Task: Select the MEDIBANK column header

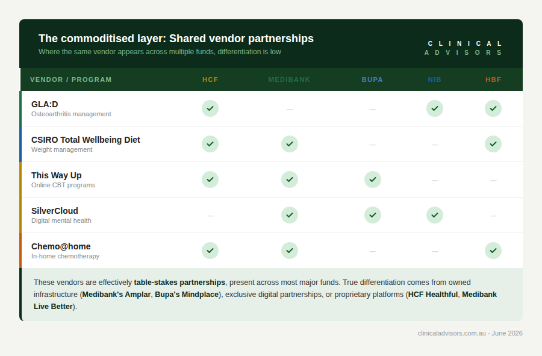Action: [x=289, y=80]
